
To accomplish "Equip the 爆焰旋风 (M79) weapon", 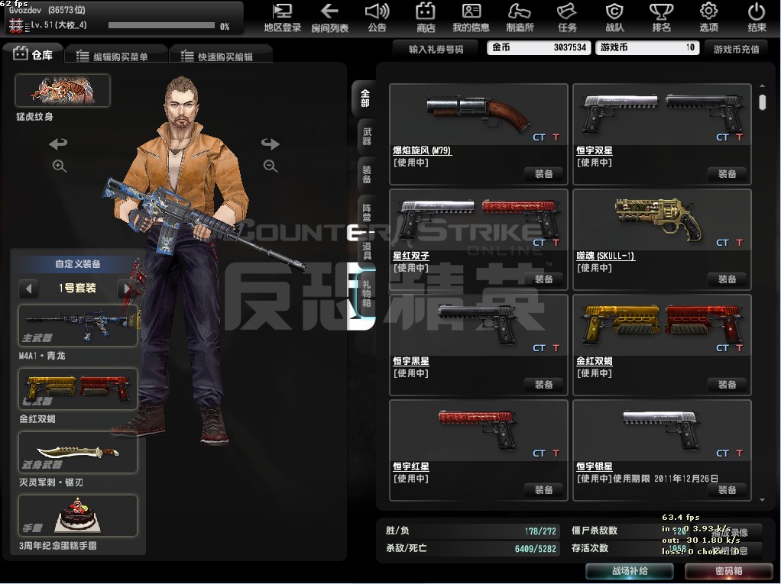I will click(543, 174).
